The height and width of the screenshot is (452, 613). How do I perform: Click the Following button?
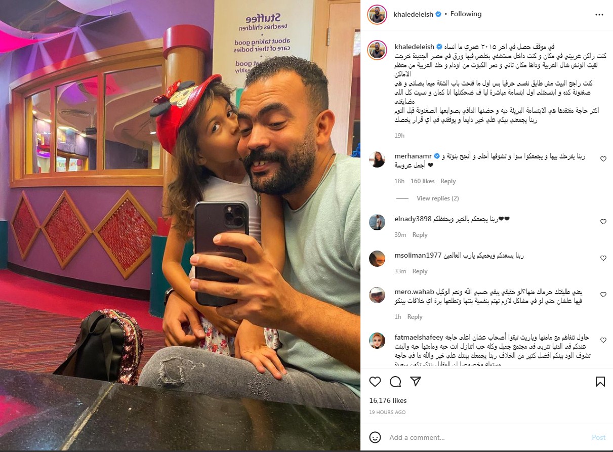click(x=466, y=14)
